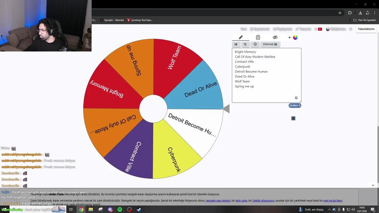Switch to the clipboard results tab
Screen dimensions: 379x213
[x=258, y=37]
